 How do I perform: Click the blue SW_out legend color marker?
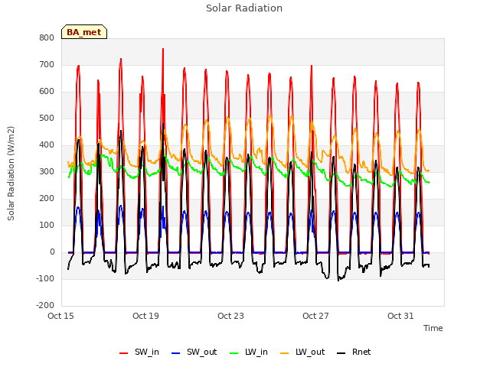[176, 353]
